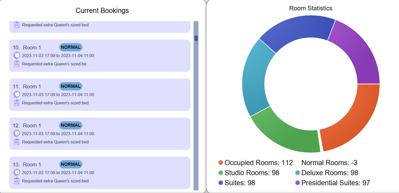Click the teal Deluxe Rooms legend dot

click(x=298, y=173)
